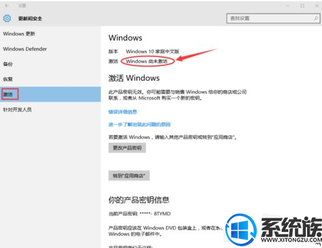Click the 你的产品密钥信息 heading

point(139,200)
